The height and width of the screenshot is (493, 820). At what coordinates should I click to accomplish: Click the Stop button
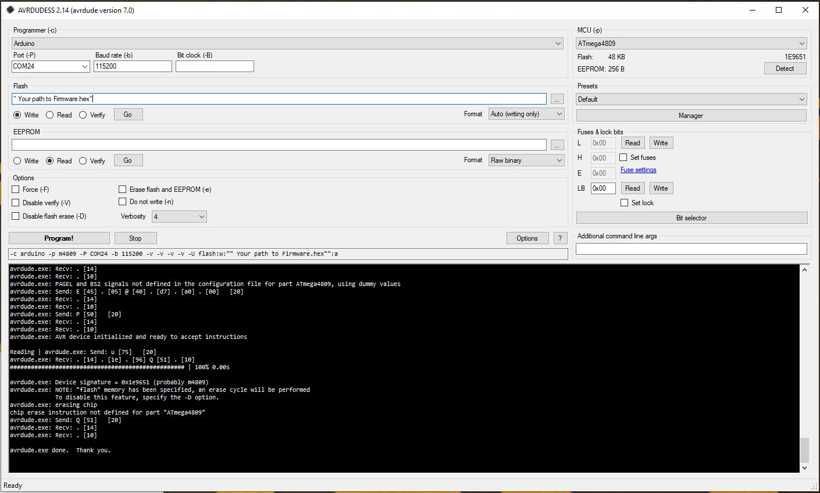136,238
